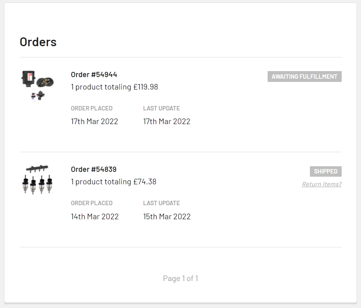Select the Orders heading

tap(38, 42)
